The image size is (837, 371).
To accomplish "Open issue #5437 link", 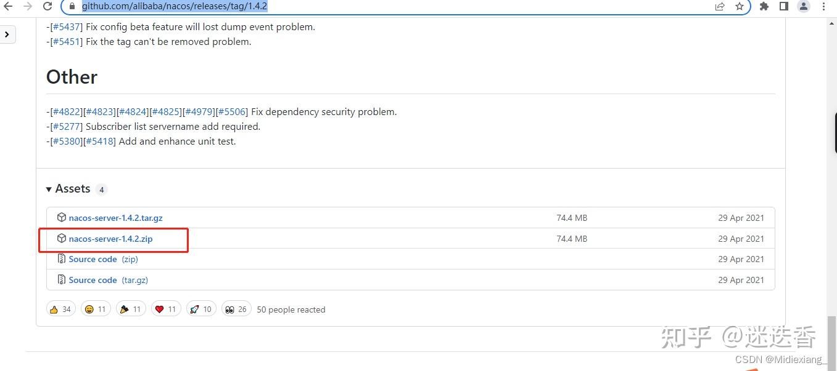I will click(x=65, y=27).
